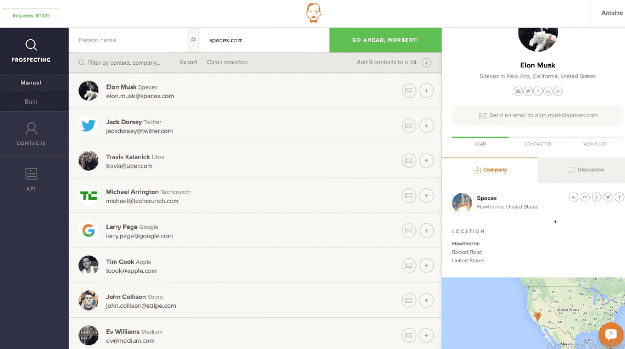
Task: Click the orange location pin on the map
Action: click(538, 317)
